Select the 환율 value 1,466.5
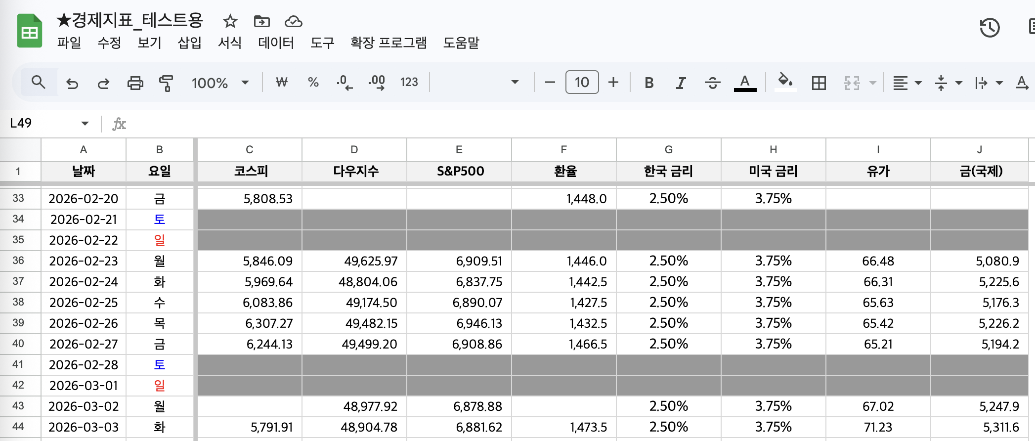Screen dimensions: 1035x441 coord(564,344)
